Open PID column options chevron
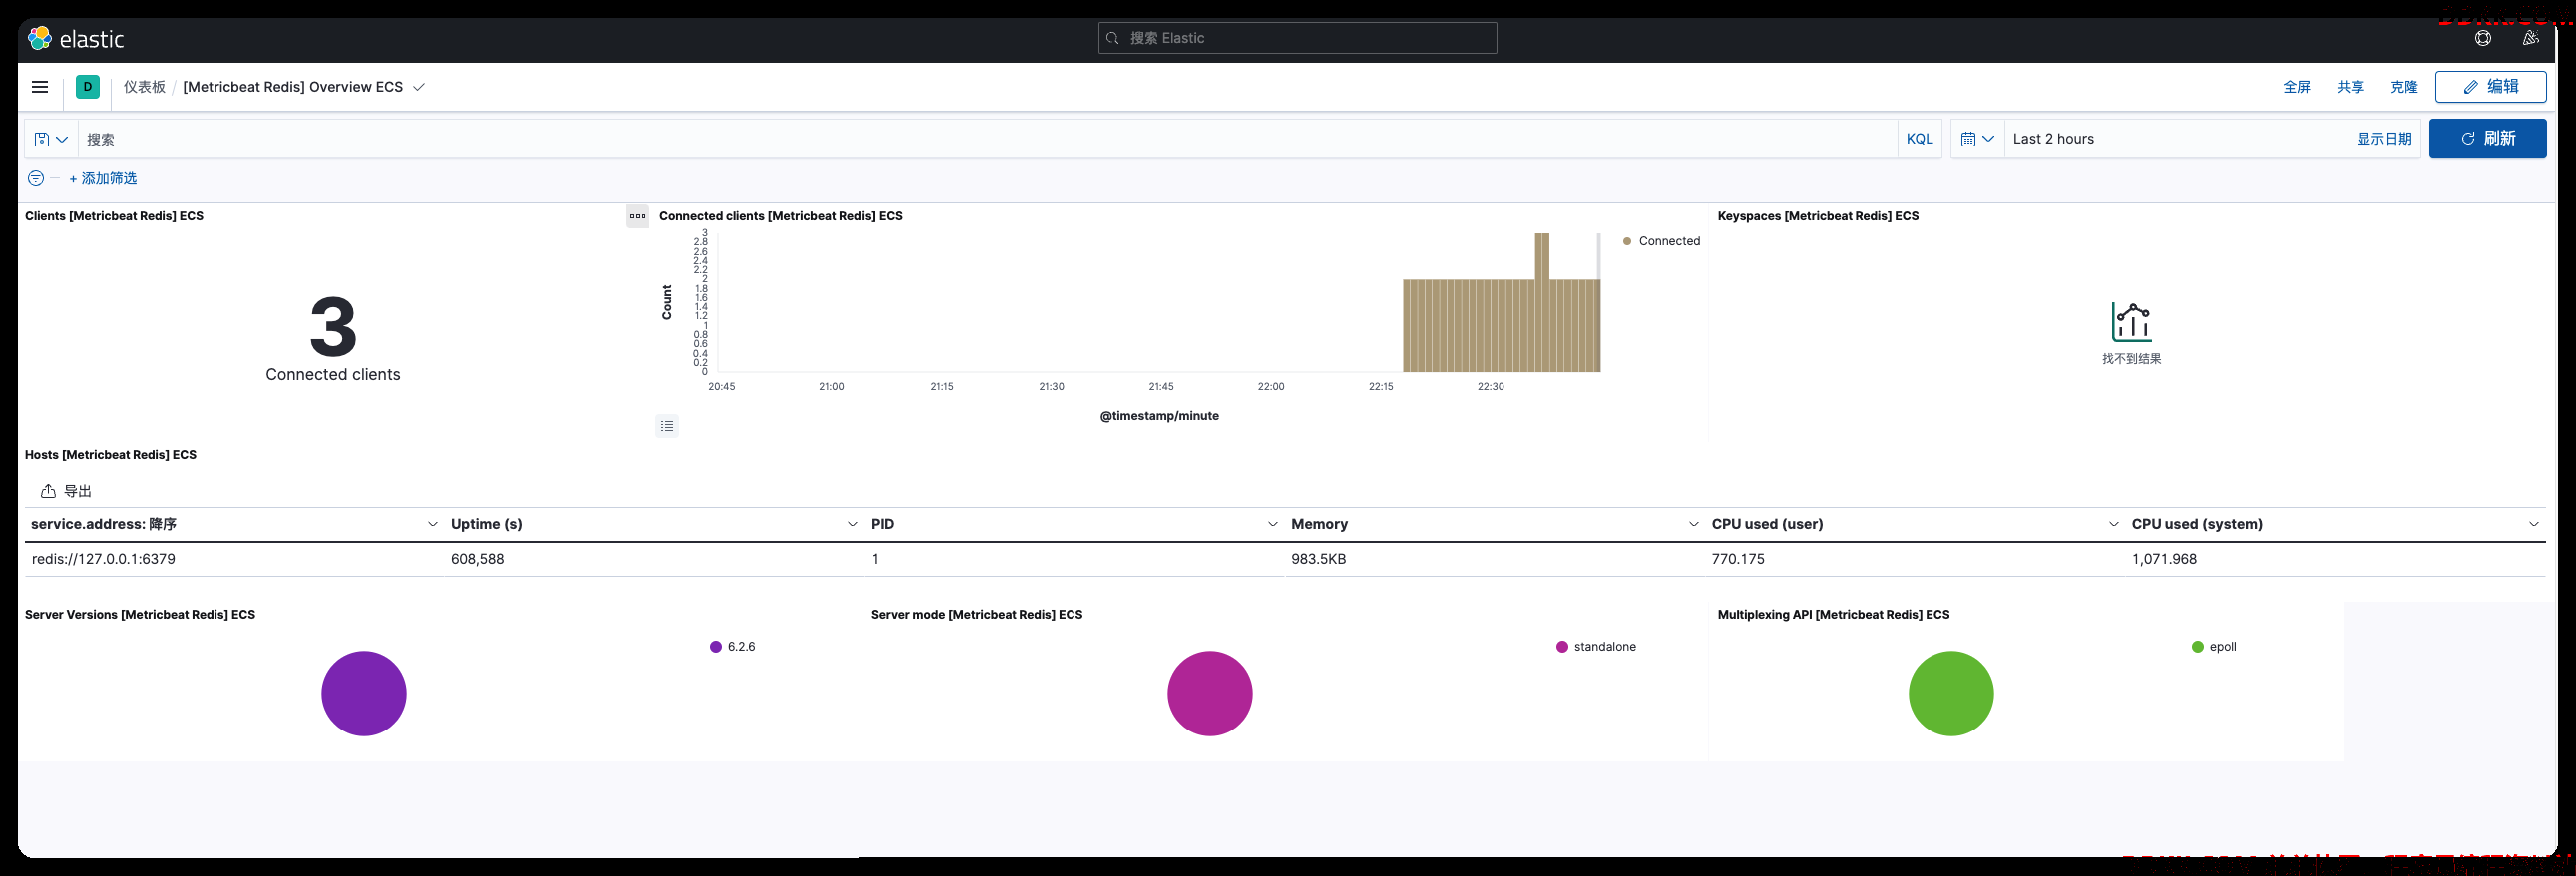 (1272, 524)
